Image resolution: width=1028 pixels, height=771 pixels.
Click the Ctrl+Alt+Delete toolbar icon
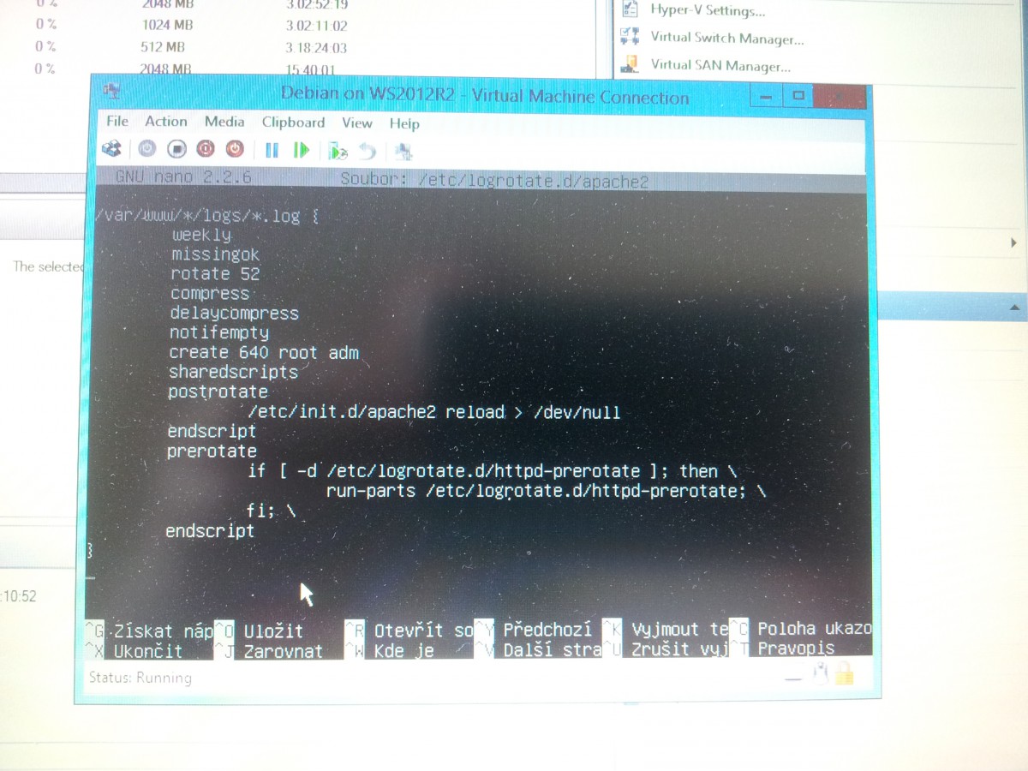click(111, 149)
